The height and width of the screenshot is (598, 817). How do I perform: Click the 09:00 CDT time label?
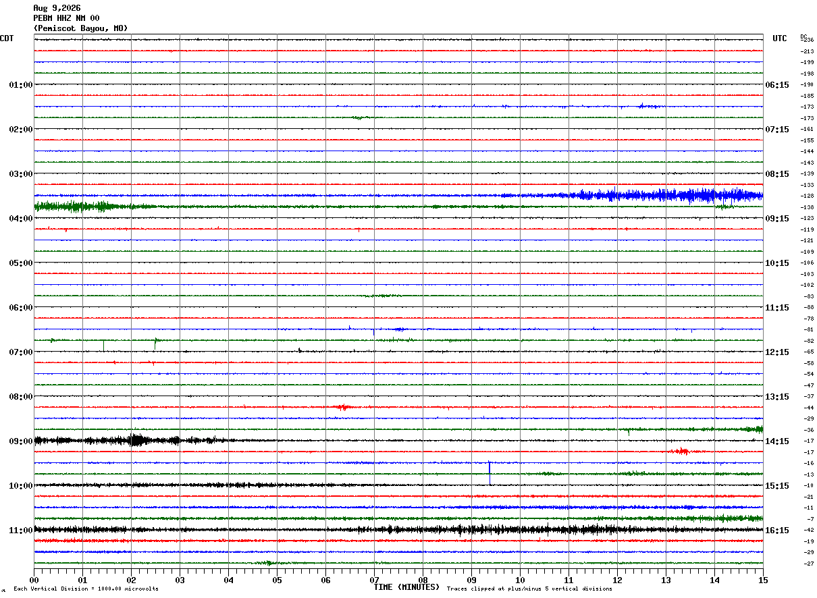(20, 441)
